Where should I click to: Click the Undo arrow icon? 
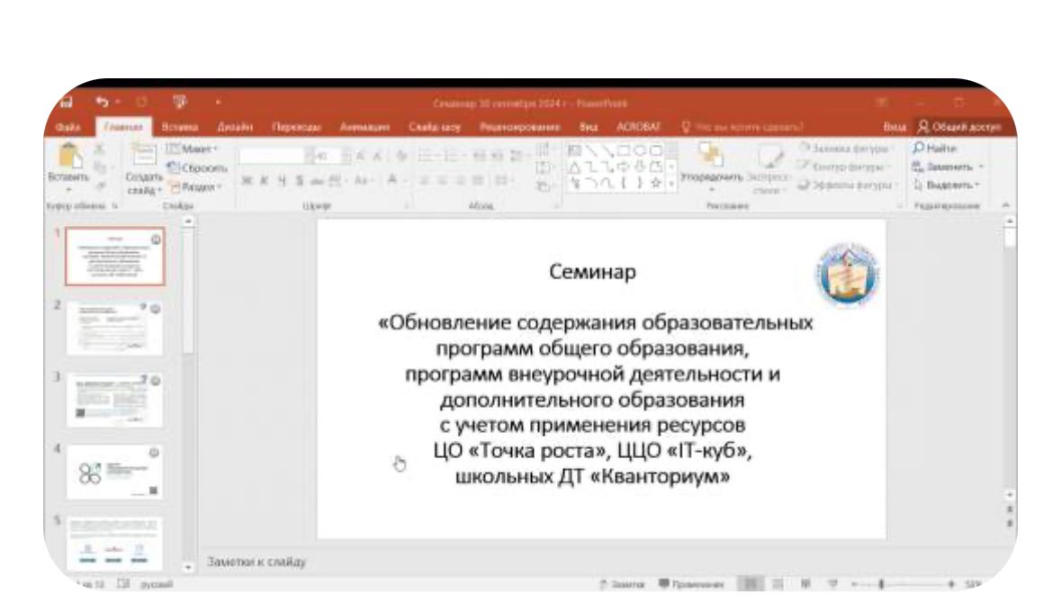click(x=103, y=102)
